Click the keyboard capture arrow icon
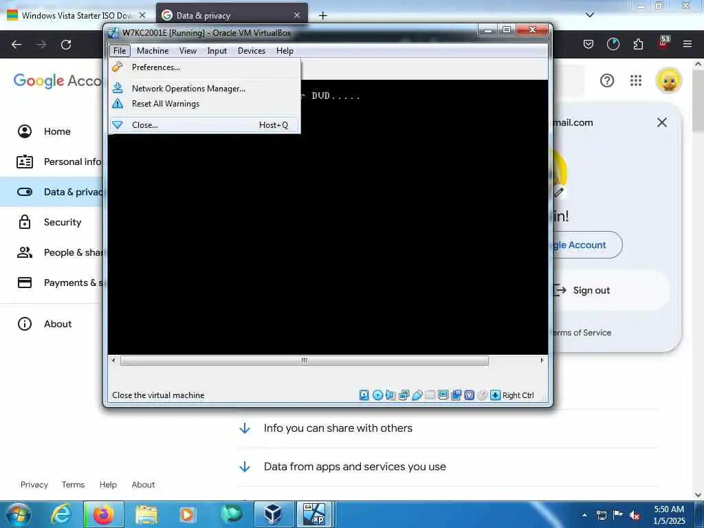The image size is (704, 528). 495,395
